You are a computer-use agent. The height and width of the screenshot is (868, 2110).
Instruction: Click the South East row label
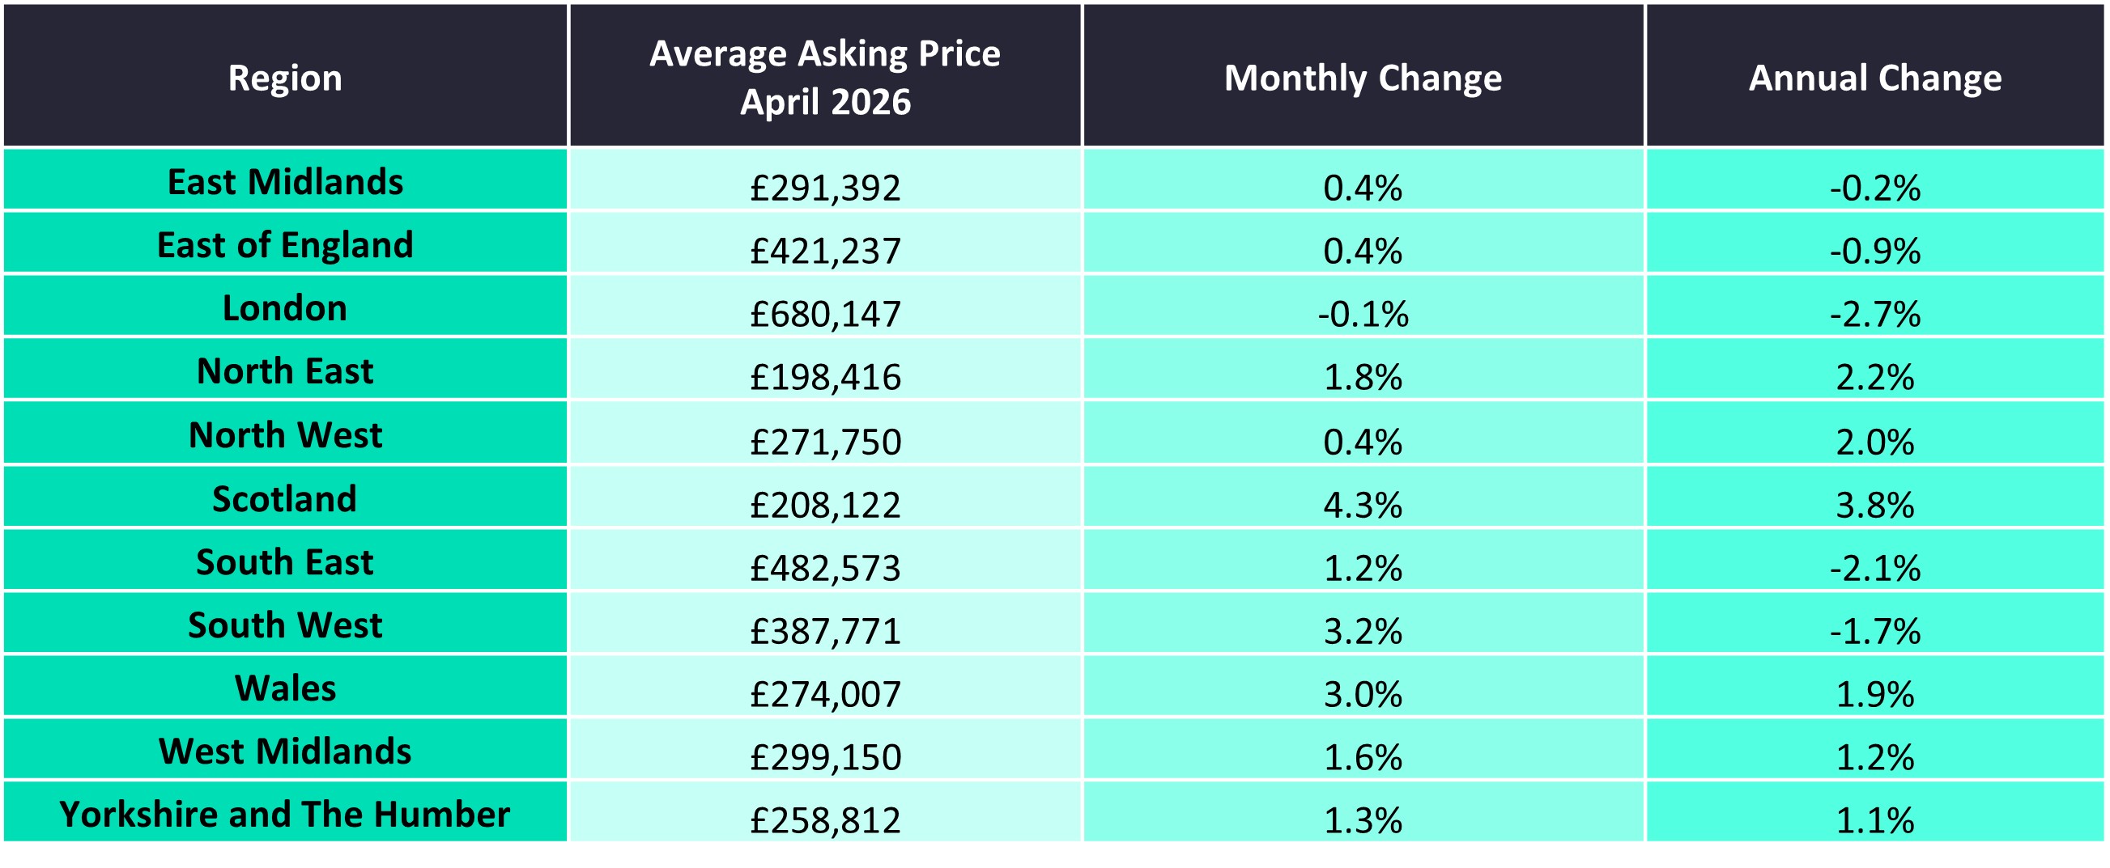pyautogui.click(x=285, y=561)
